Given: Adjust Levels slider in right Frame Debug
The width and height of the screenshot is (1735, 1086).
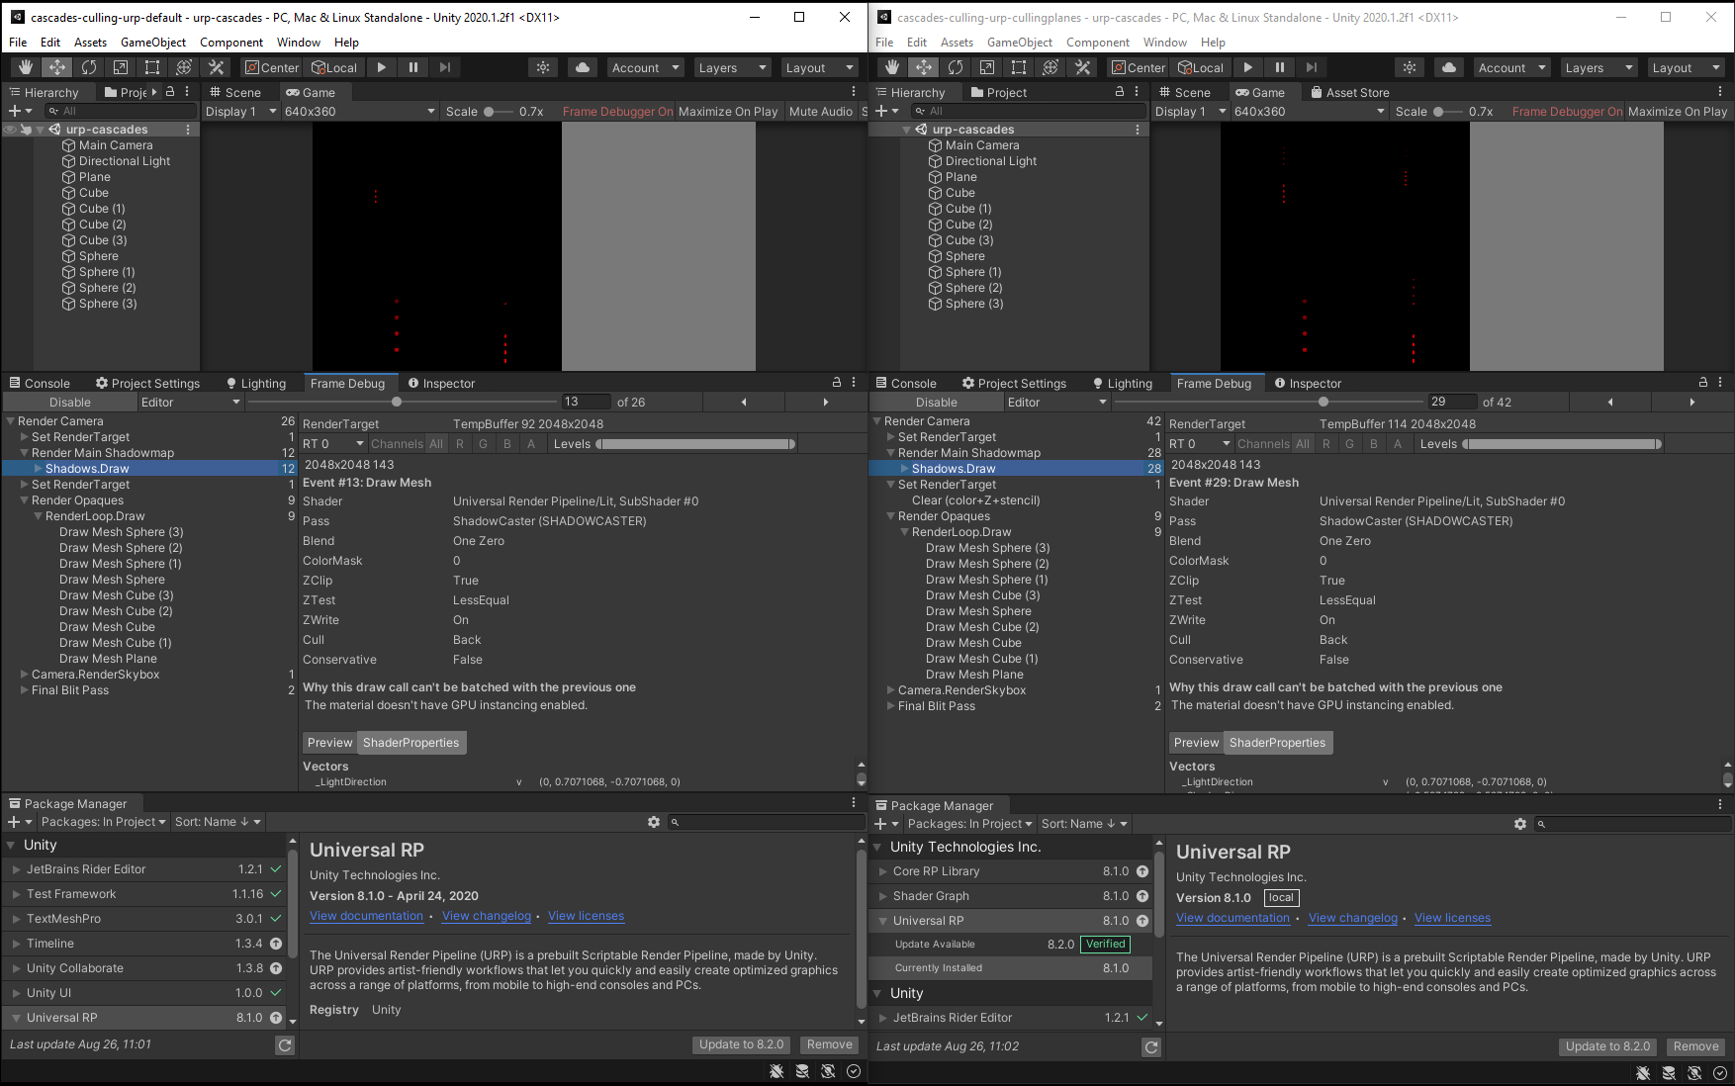Looking at the screenshot, I should tap(1562, 444).
